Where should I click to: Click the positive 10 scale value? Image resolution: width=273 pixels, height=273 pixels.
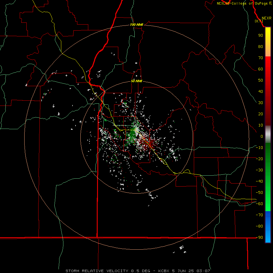pyautogui.click(x=261, y=125)
